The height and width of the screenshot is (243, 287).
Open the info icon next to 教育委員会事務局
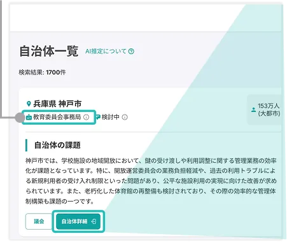pyautogui.click(x=86, y=117)
